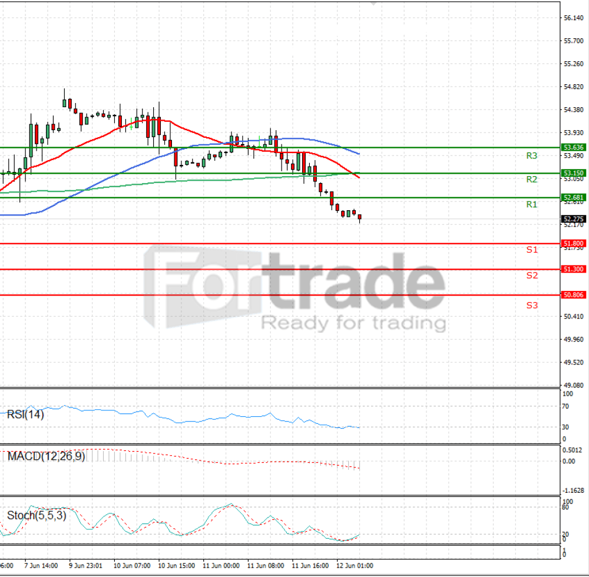The image size is (589, 577).
Task: Click the S2 support label
Action: pos(532,276)
